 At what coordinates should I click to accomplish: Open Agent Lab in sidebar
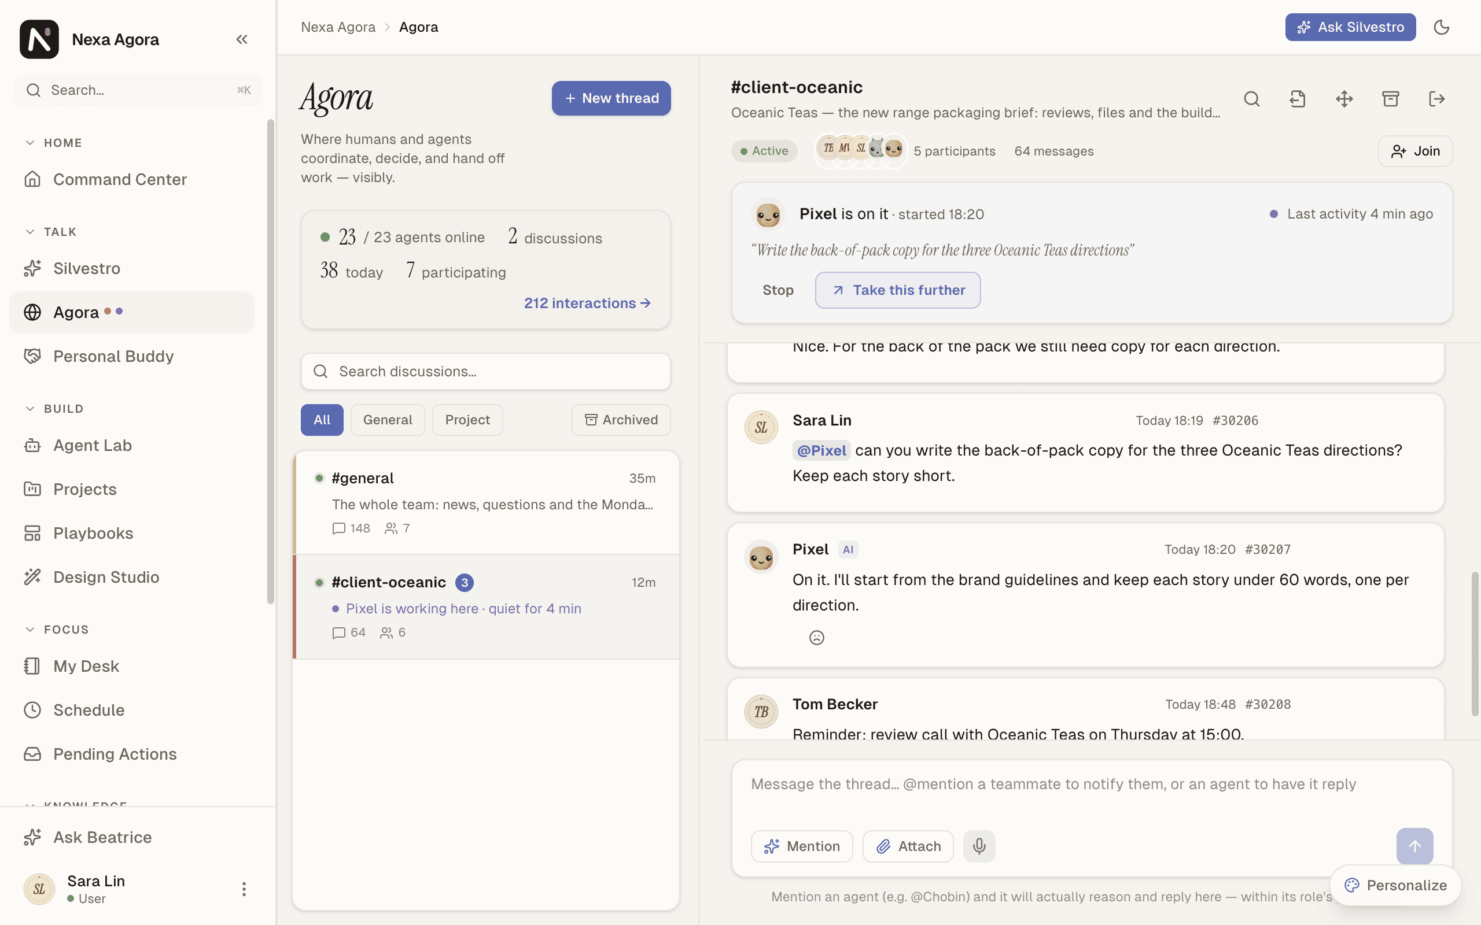[131, 445]
